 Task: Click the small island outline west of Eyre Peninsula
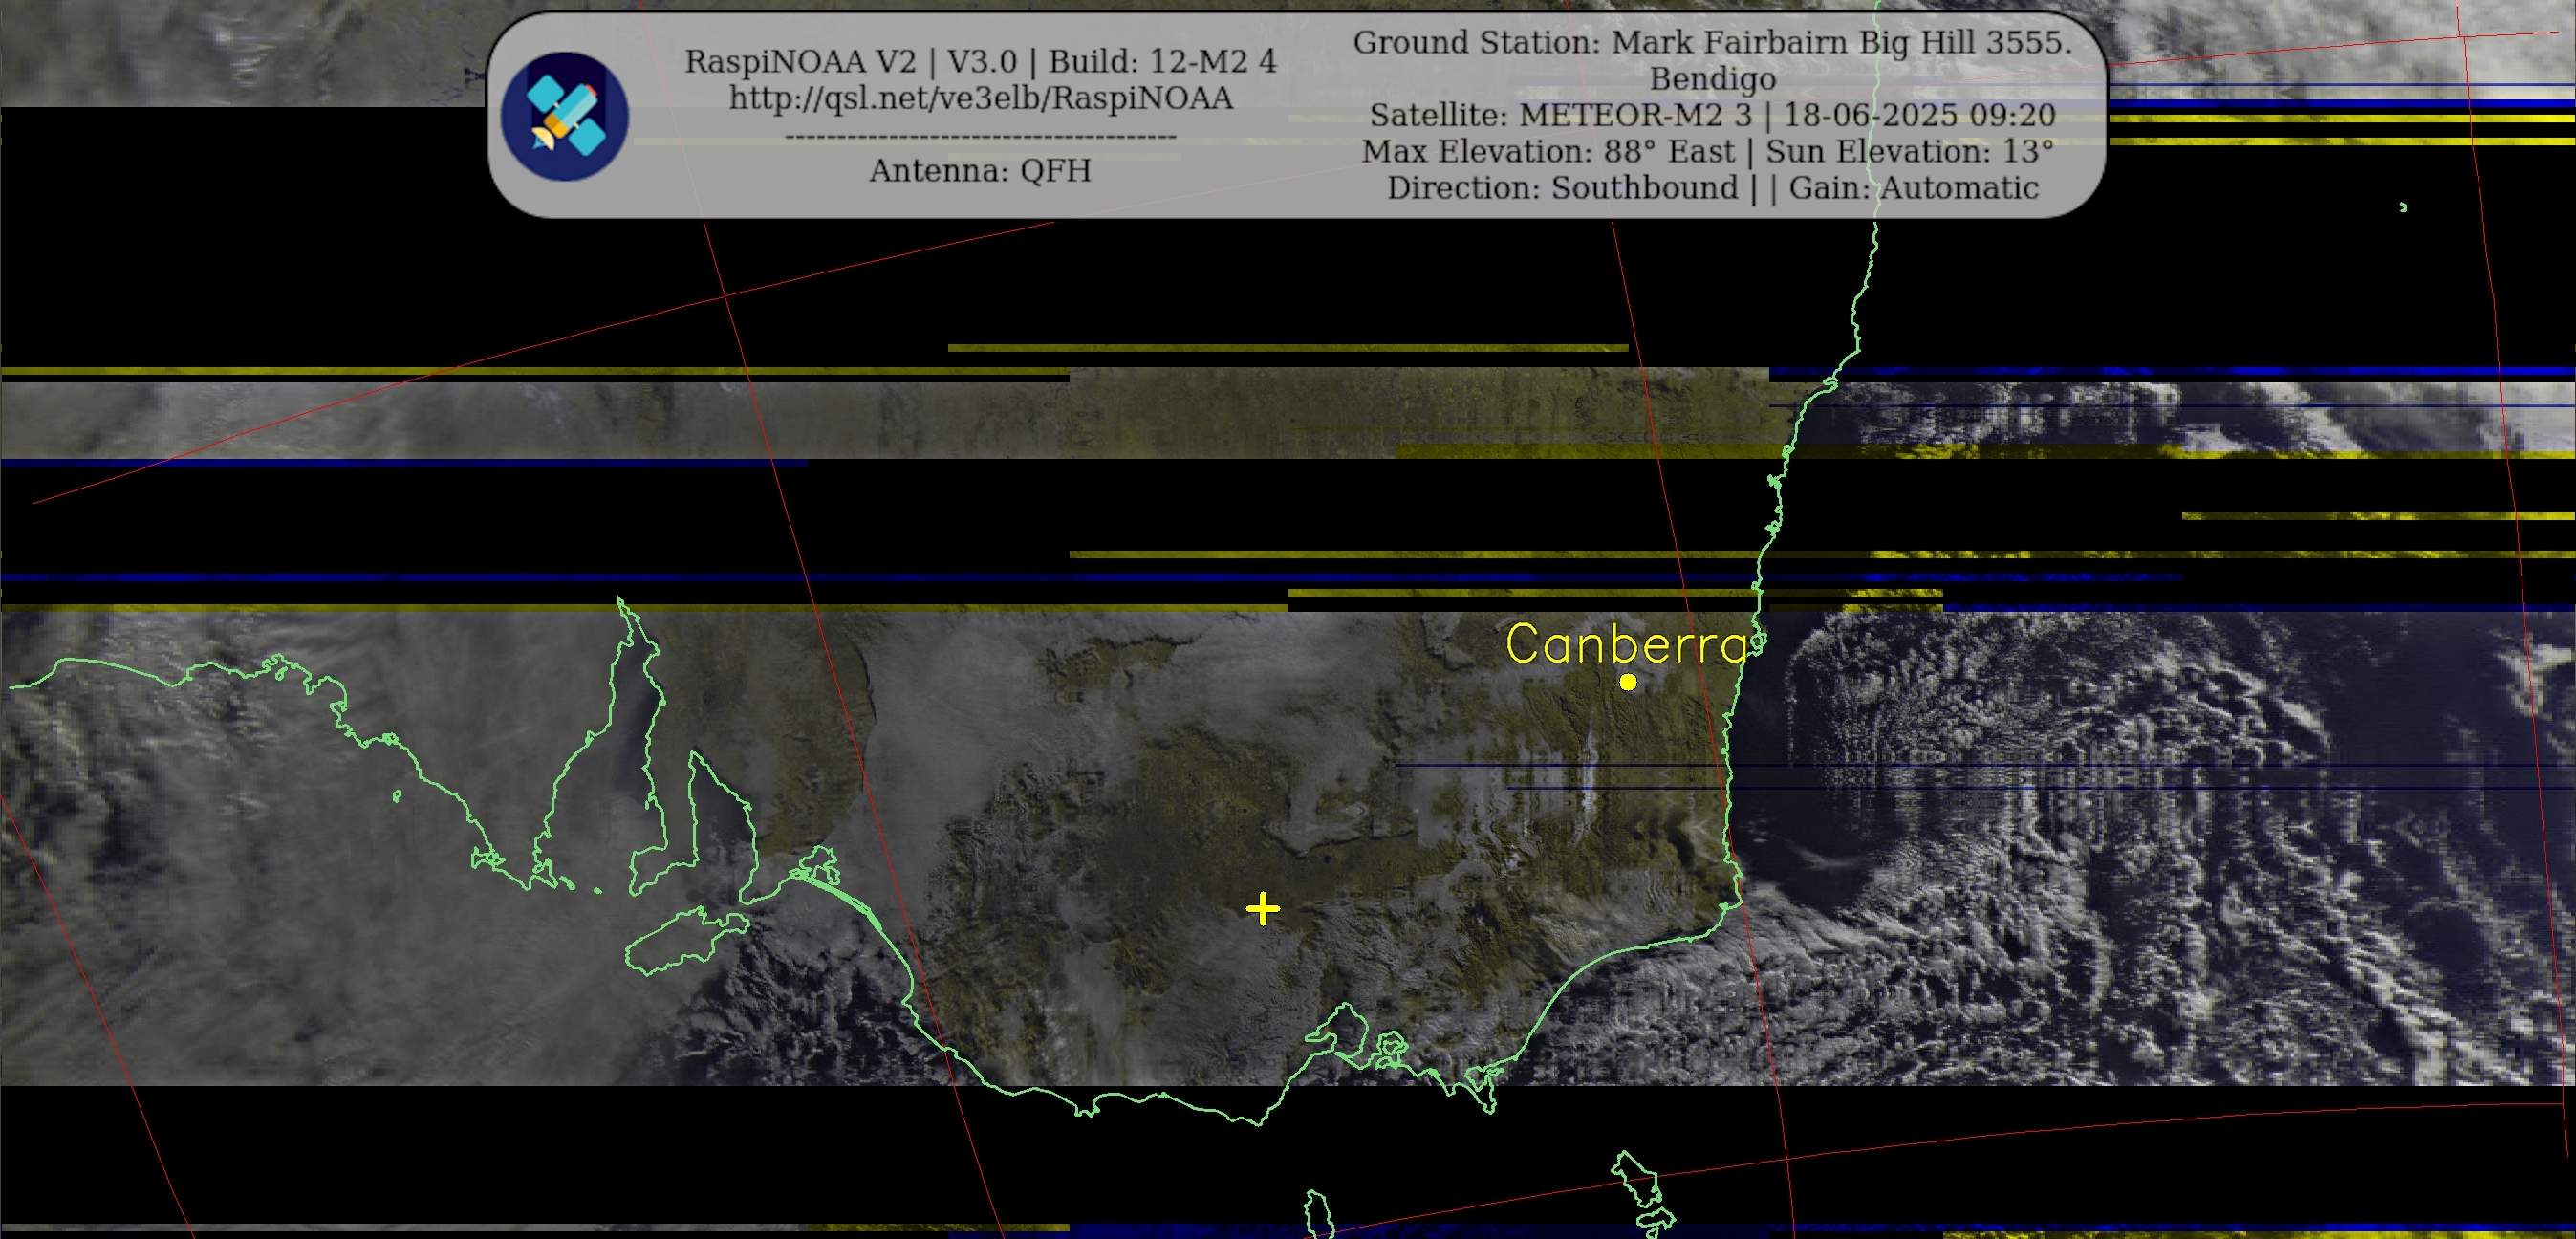click(x=397, y=796)
